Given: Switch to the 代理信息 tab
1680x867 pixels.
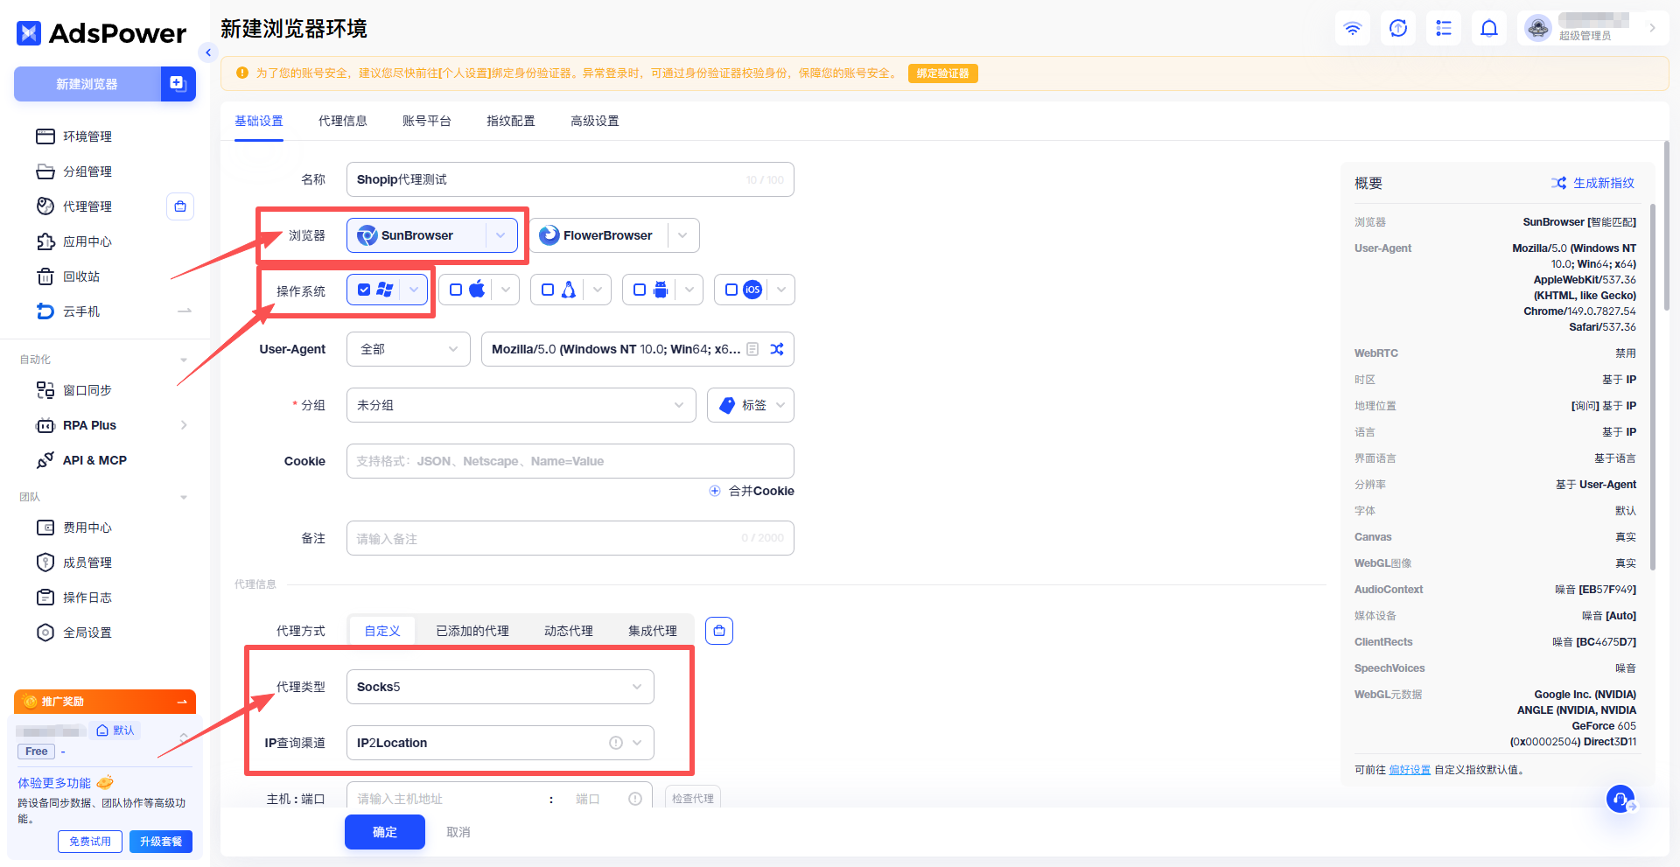Looking at the screenshot, I should coord(343,121).
